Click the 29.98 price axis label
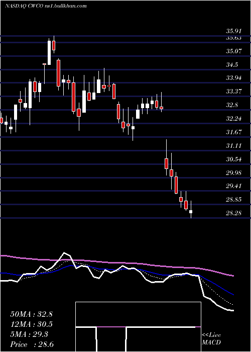 (x=234, y=172)
